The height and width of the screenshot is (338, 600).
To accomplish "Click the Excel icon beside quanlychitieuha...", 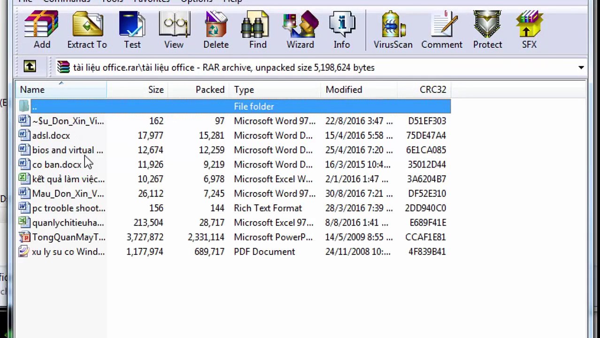I will point(24,223).
